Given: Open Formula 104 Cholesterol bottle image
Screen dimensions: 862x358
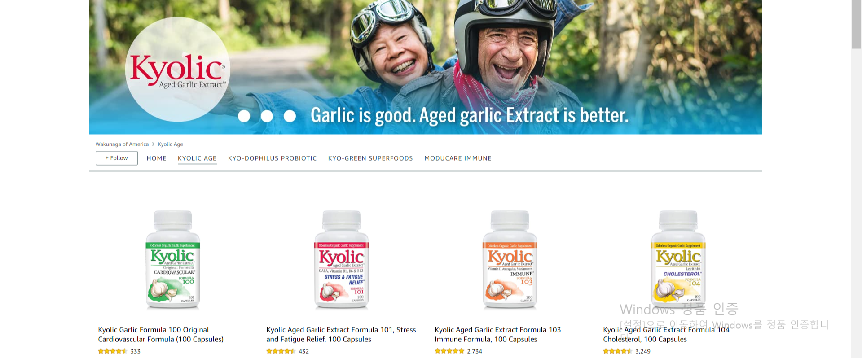Looking at the screenshot, I should (678, 259).
